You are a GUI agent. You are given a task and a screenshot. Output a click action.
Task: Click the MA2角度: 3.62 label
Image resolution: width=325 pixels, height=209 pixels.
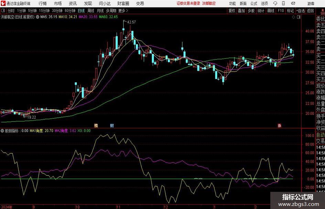[65, 130]
